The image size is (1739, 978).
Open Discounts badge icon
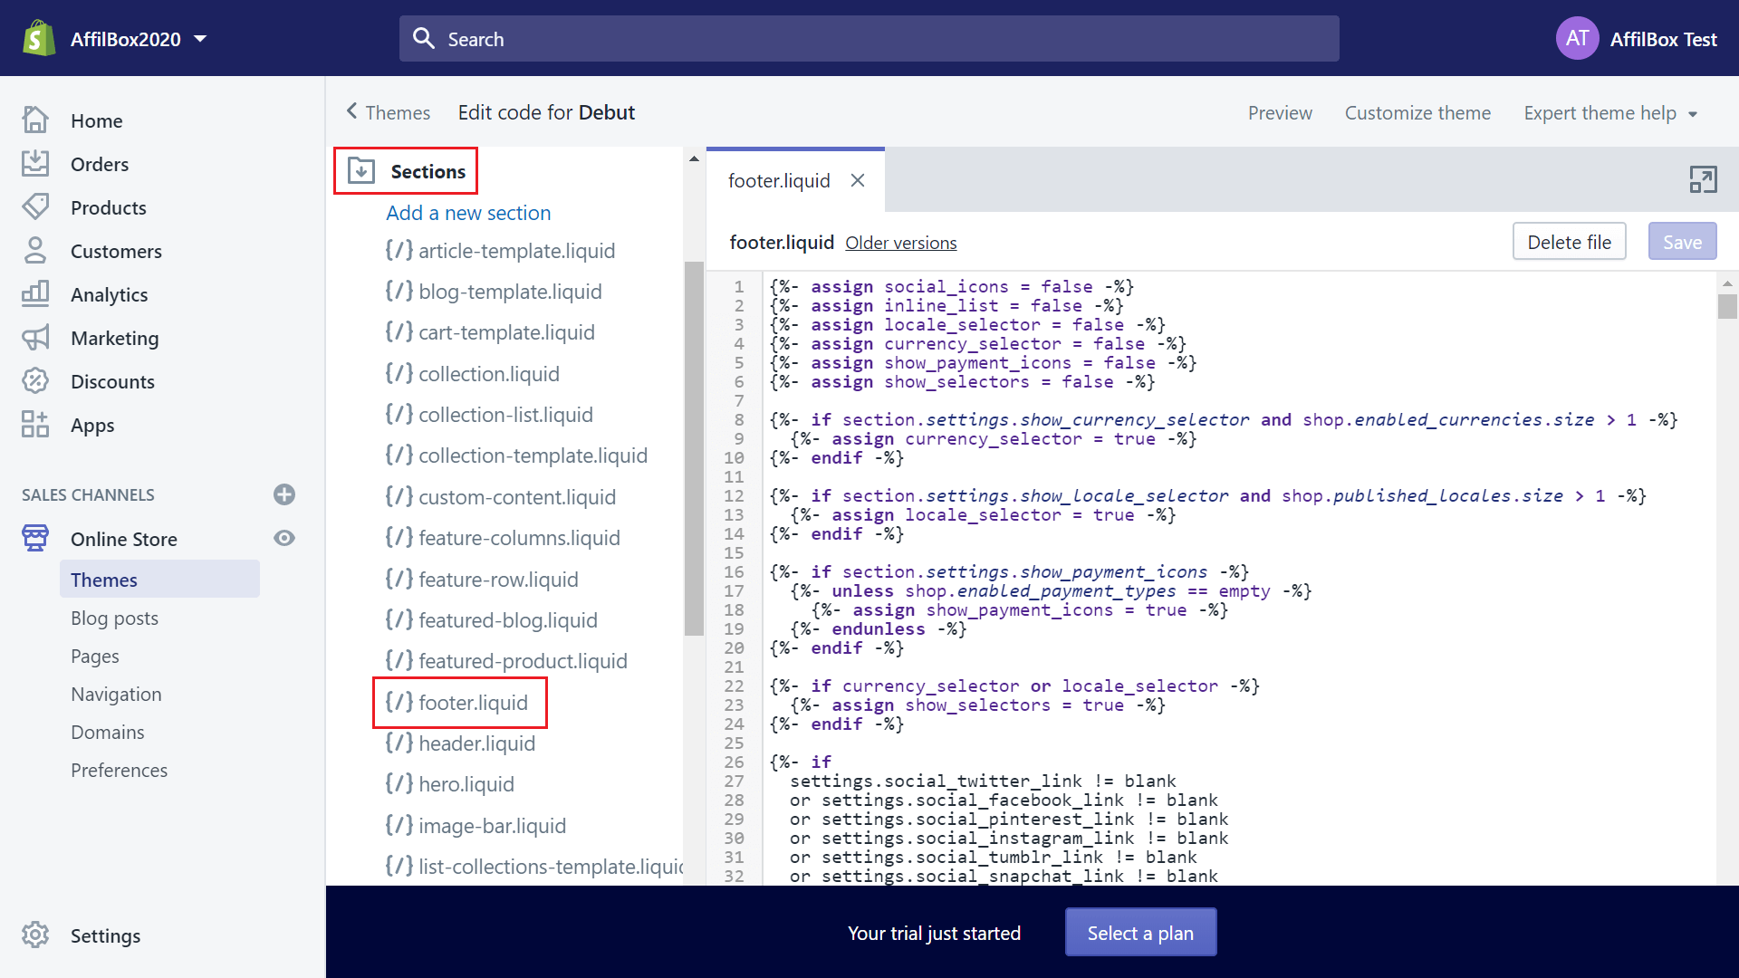pyautogui.click(x=35, y=380)
